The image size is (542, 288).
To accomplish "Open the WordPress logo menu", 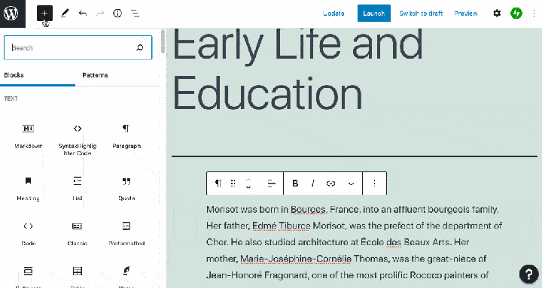I will coord(13,14).
